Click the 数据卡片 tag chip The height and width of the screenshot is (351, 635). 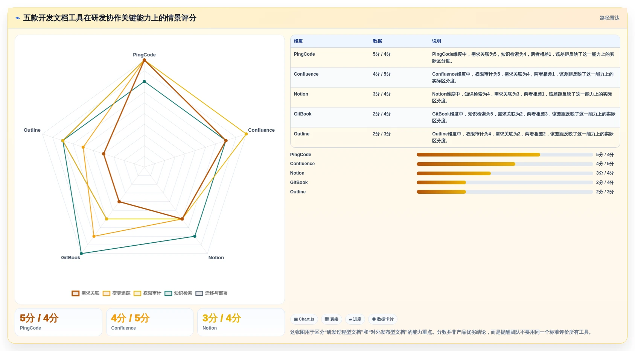coord(383,319)
